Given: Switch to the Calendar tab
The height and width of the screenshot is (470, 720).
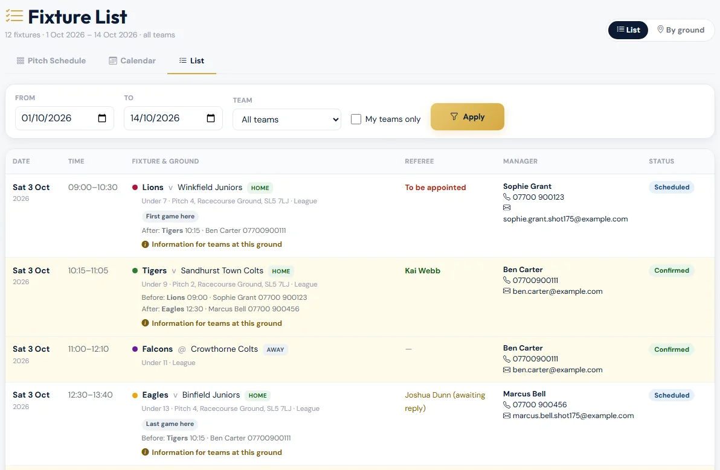Looking at the screenshot, I should [132, 60].
